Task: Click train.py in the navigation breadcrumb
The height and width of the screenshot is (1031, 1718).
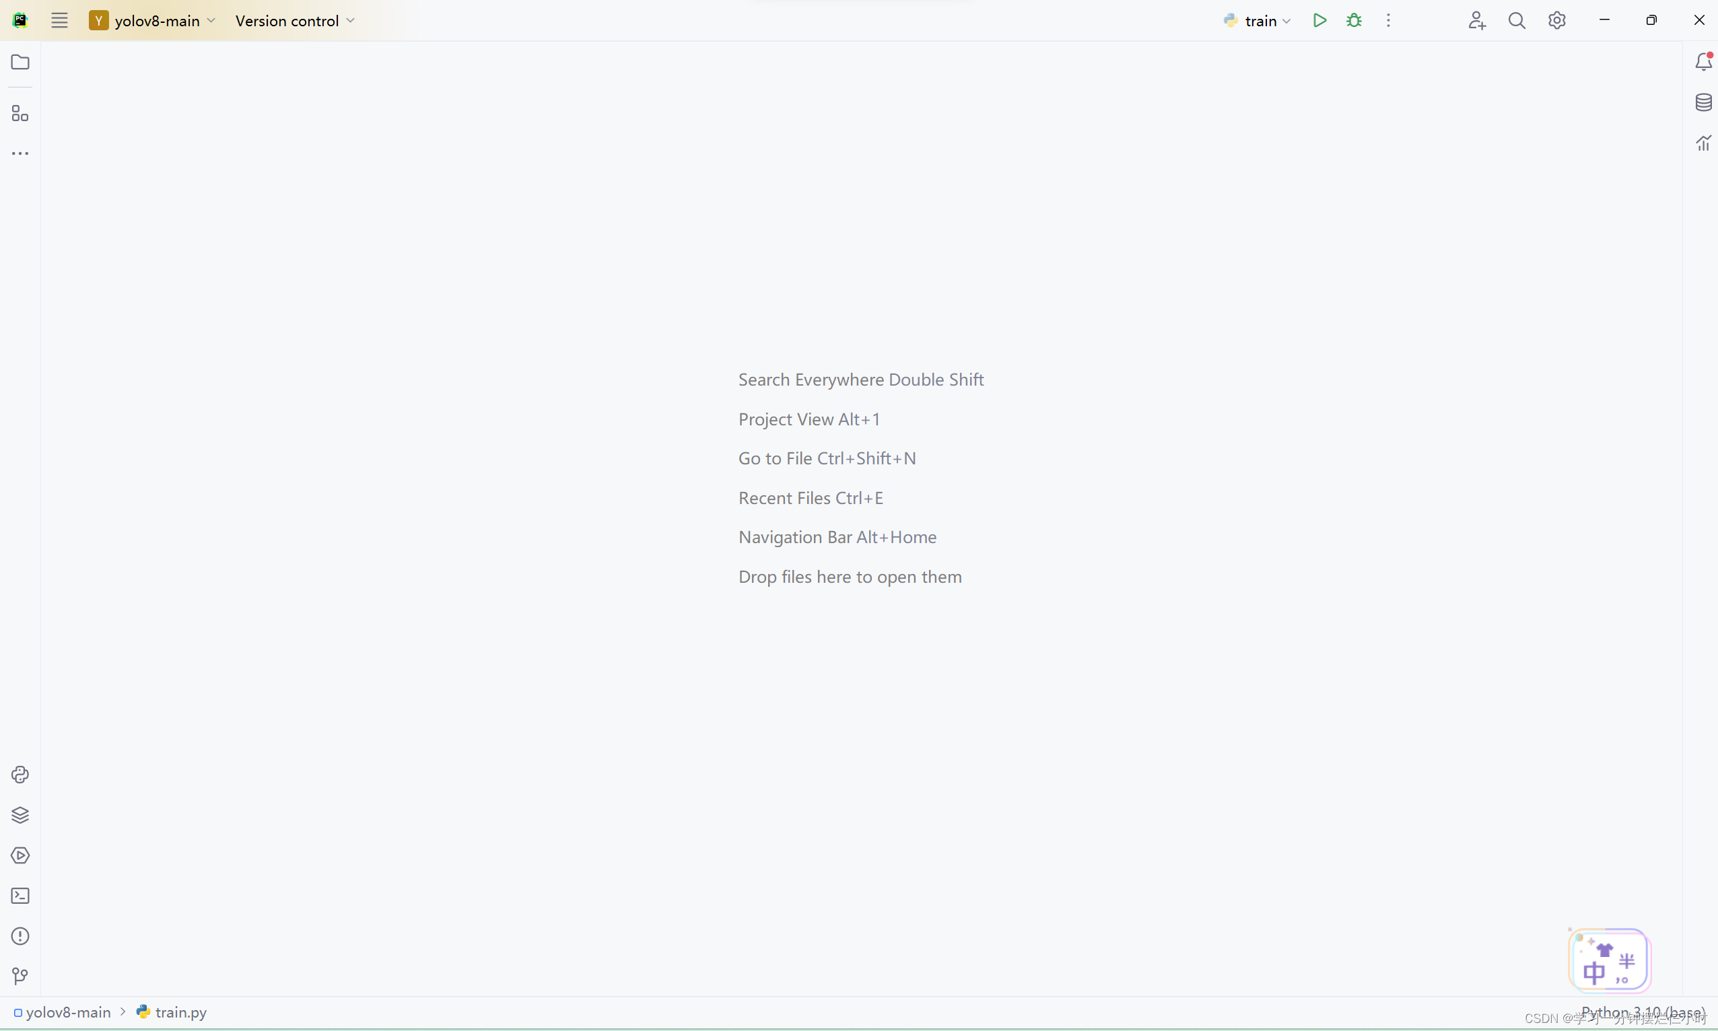Action: (x=180, y=1012)
